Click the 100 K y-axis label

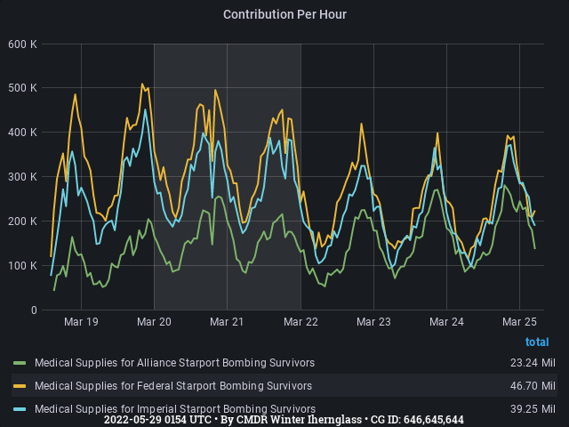coord(22,266)
